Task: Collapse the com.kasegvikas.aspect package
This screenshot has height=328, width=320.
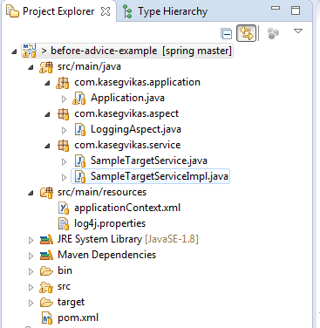Action: pyautogui.click(x=47, y=115)
